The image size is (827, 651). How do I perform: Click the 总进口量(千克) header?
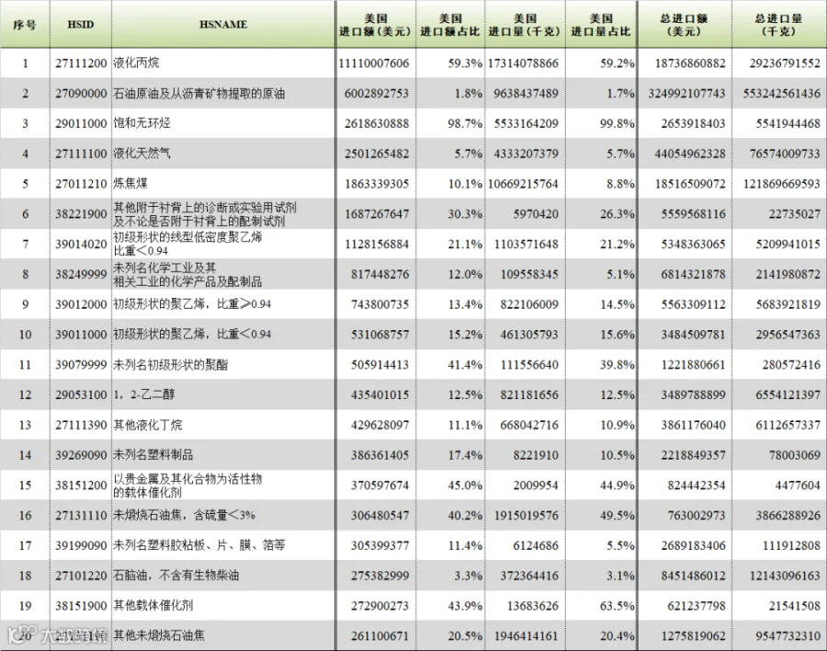[x=778, y=25]
